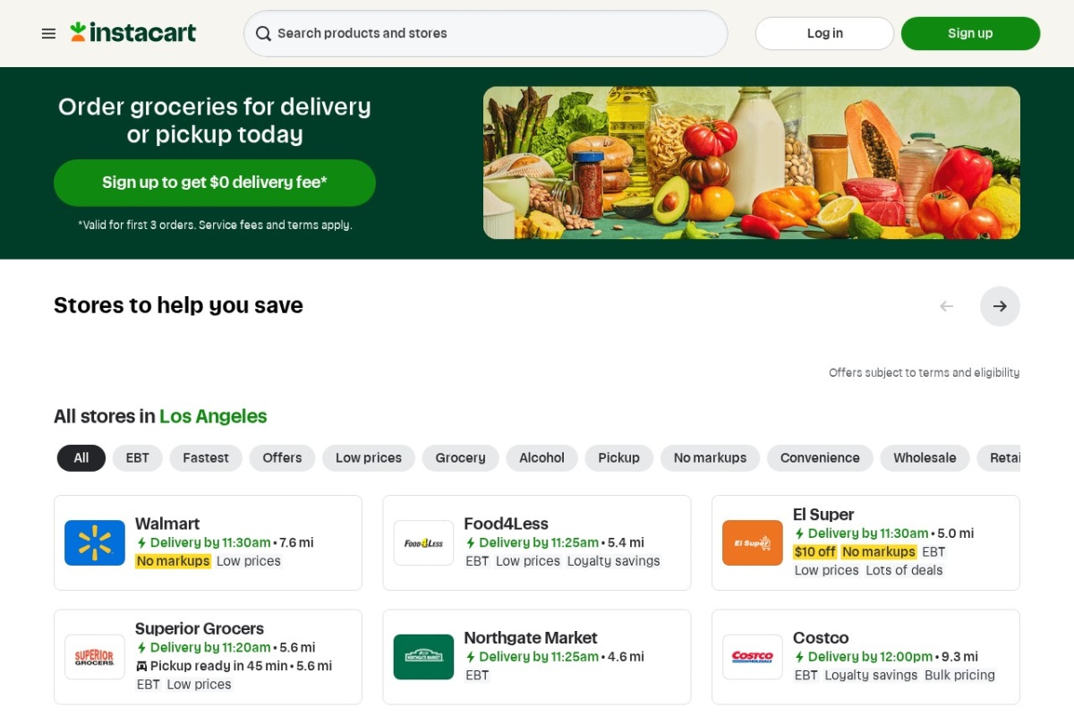The height and width of the screenshot is (716, 1074).
Task: Click Northgate Market 'Delivery by 11:25am' text
Action: point(539,657)
